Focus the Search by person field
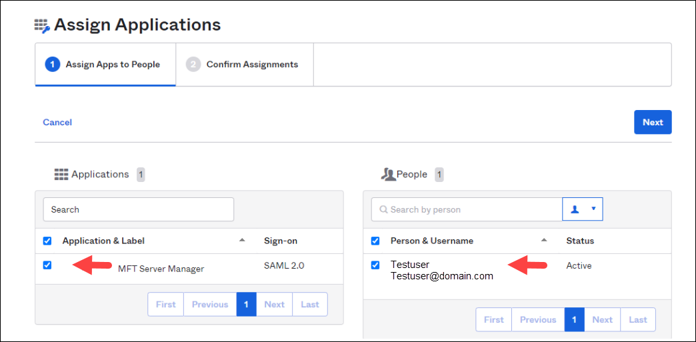This screenshot has width=696, height=342. 467,209
